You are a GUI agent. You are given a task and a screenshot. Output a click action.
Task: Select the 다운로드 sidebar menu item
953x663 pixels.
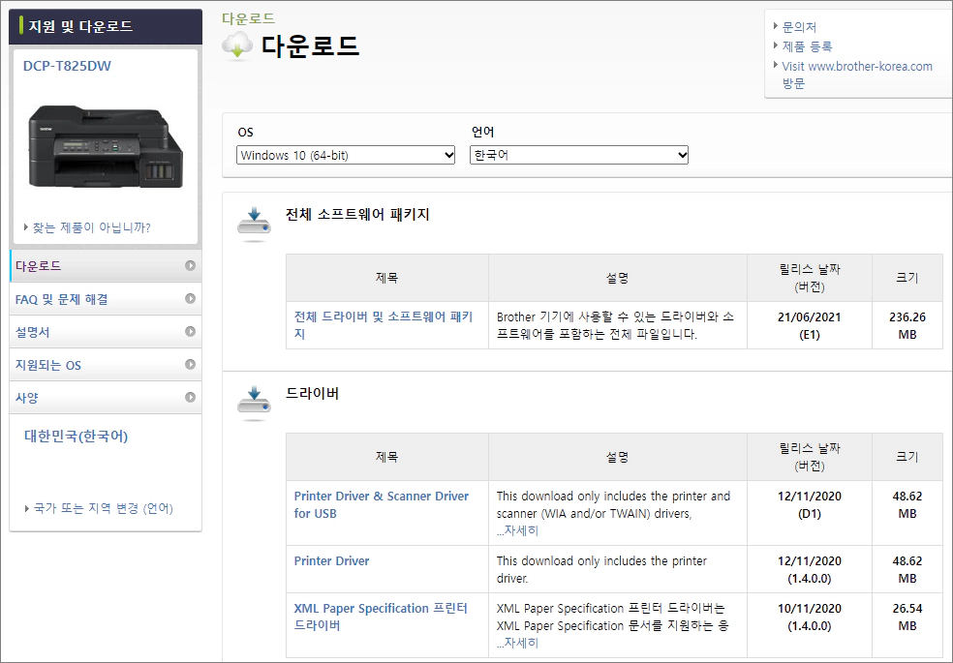click(x=106, y=266)
